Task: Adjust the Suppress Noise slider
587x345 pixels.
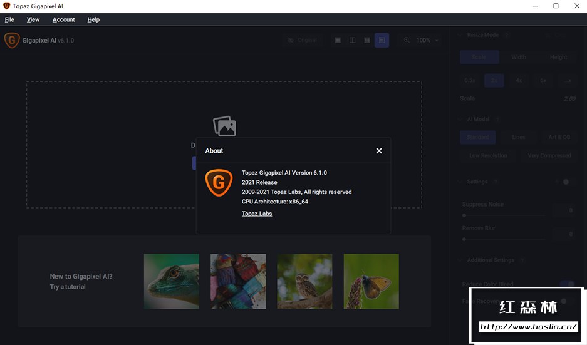Action: [x=504, y=215]
